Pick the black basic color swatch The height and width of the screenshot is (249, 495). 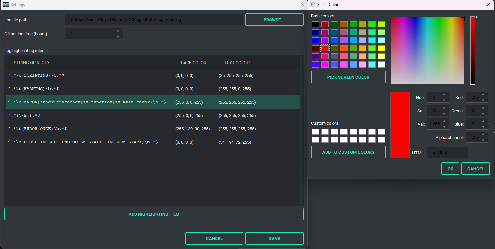(316, 24)
